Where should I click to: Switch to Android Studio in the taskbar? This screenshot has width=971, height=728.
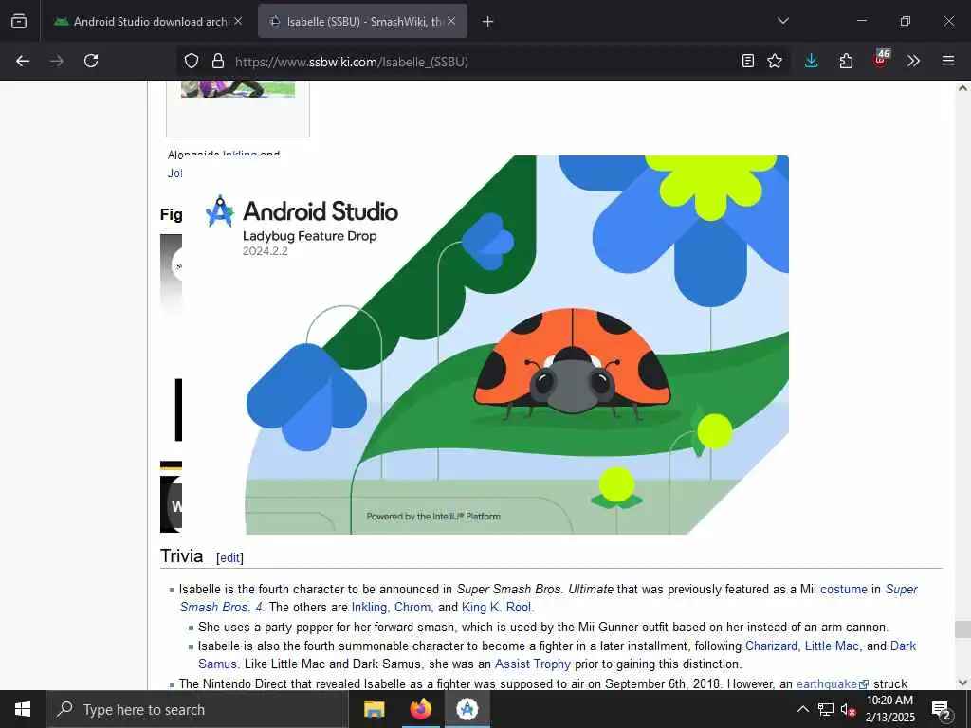click(x=467, y=709)
